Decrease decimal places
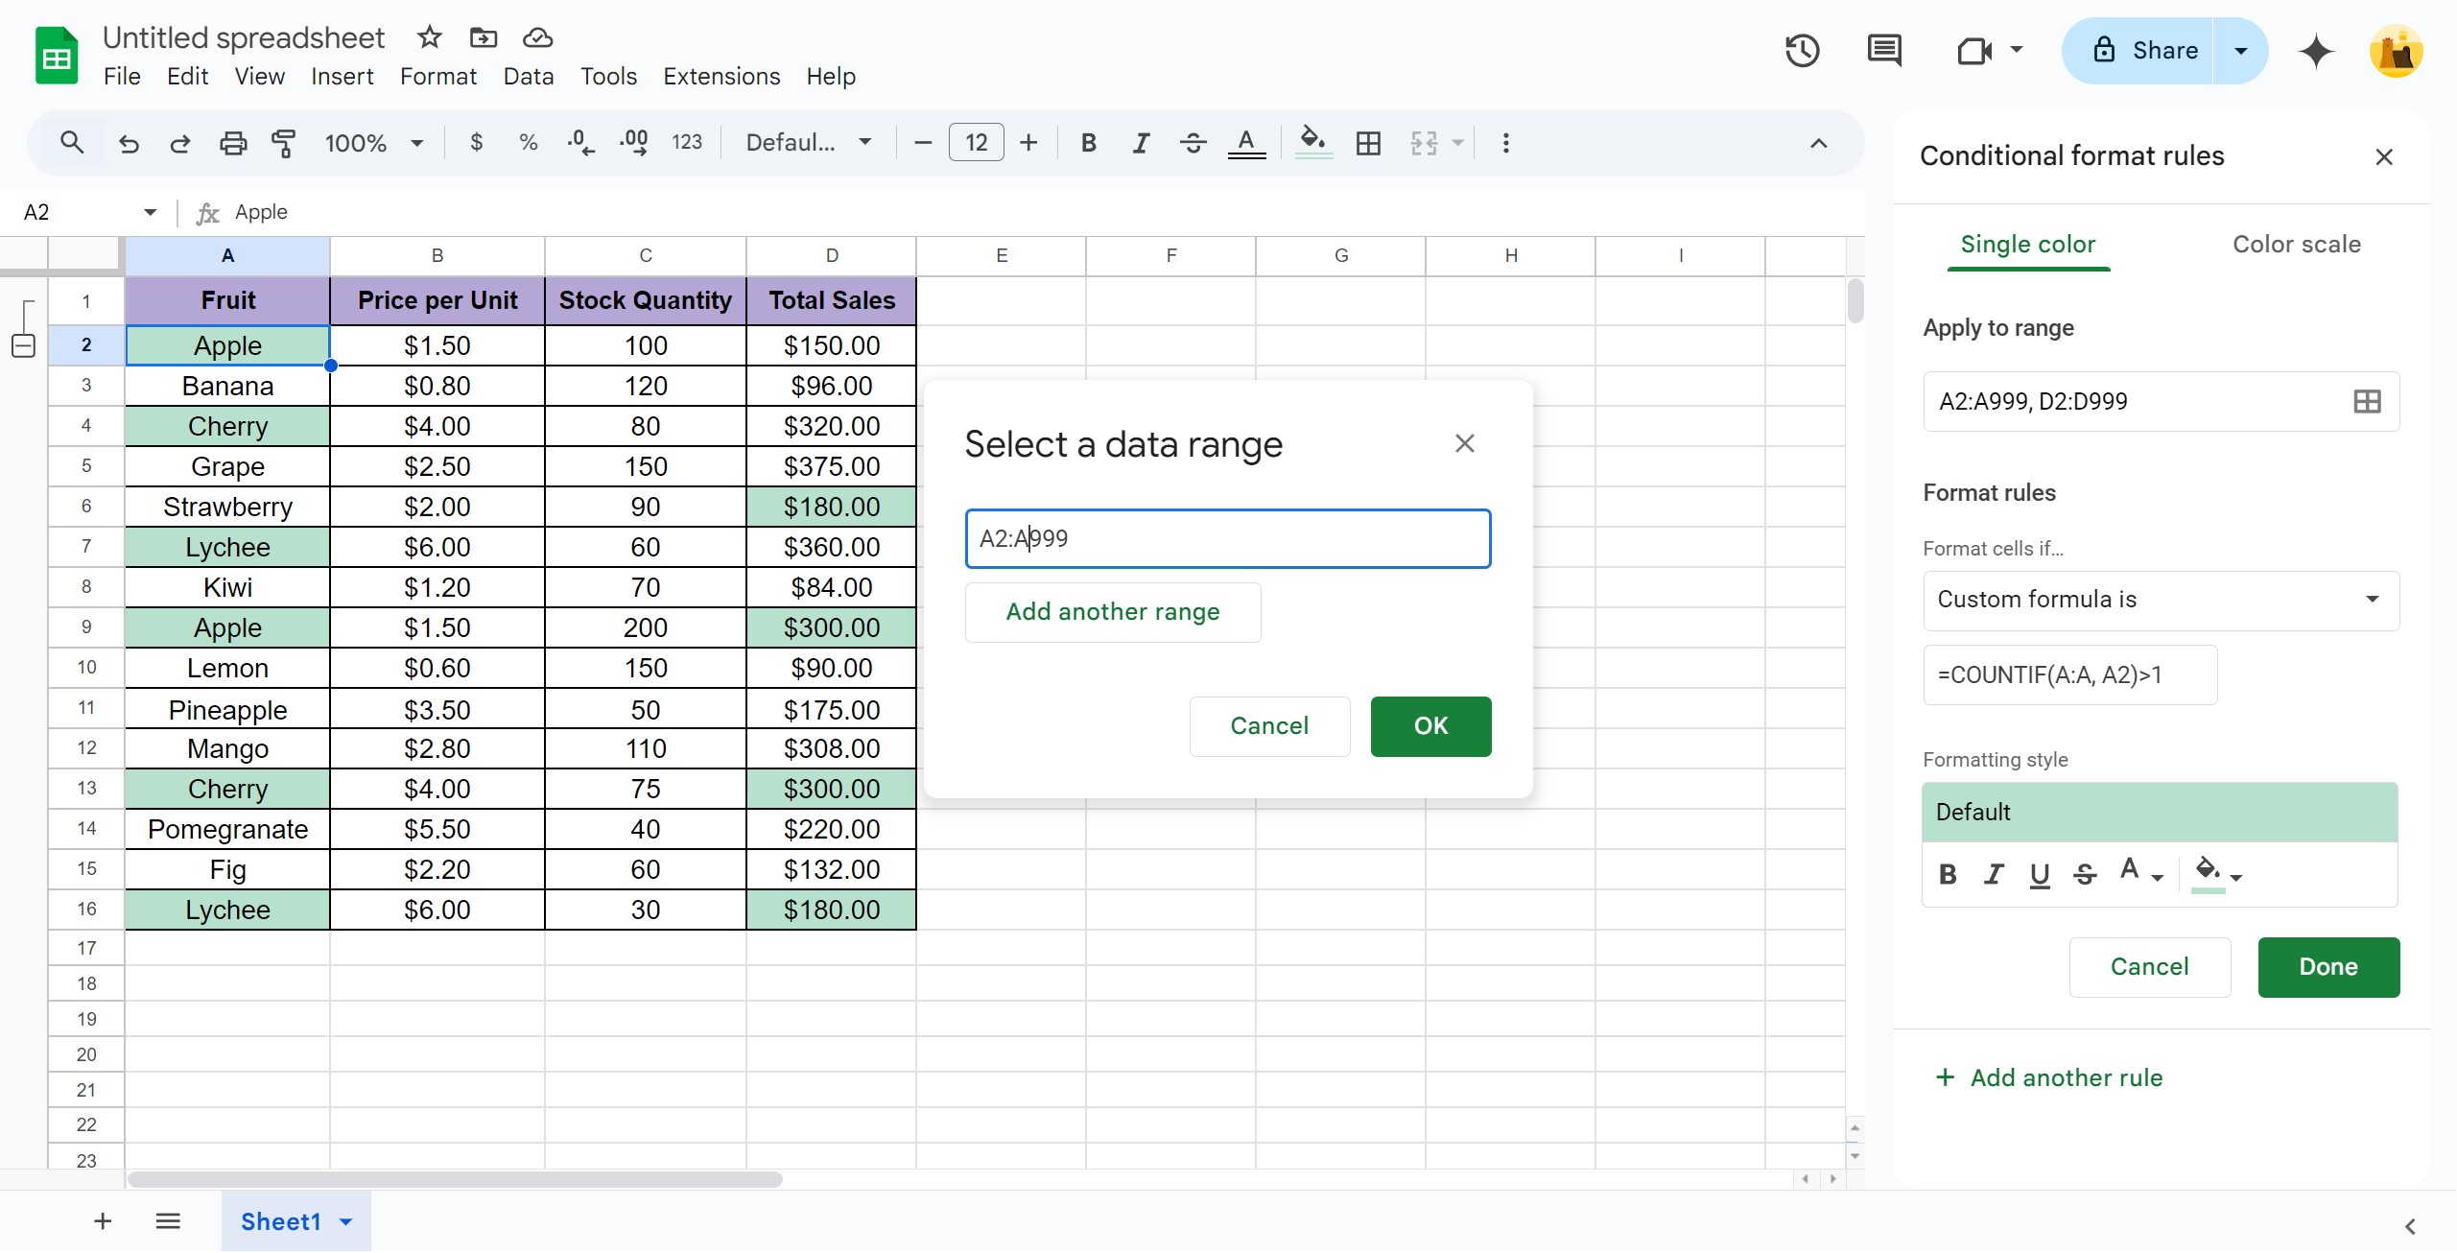Screen dimensions: 2457x1253 580,143
